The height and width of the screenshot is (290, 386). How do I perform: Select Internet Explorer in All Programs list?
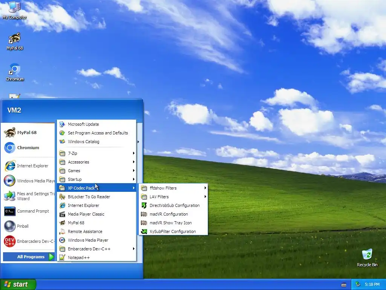pyautogui.click(x=96, y=205)
